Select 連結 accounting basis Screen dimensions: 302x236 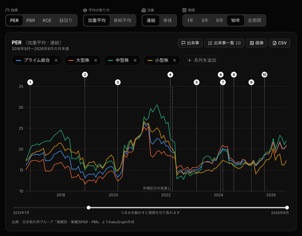(x=151, y=20)
